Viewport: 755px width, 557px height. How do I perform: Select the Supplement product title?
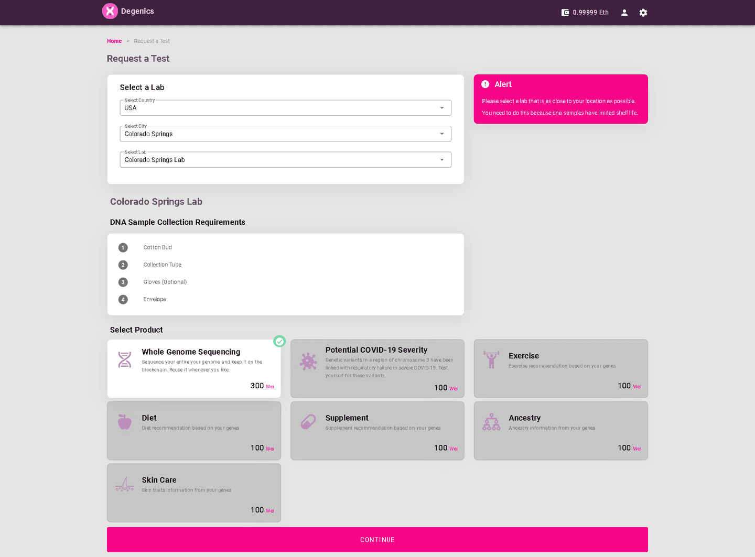(x=347, y=418)
